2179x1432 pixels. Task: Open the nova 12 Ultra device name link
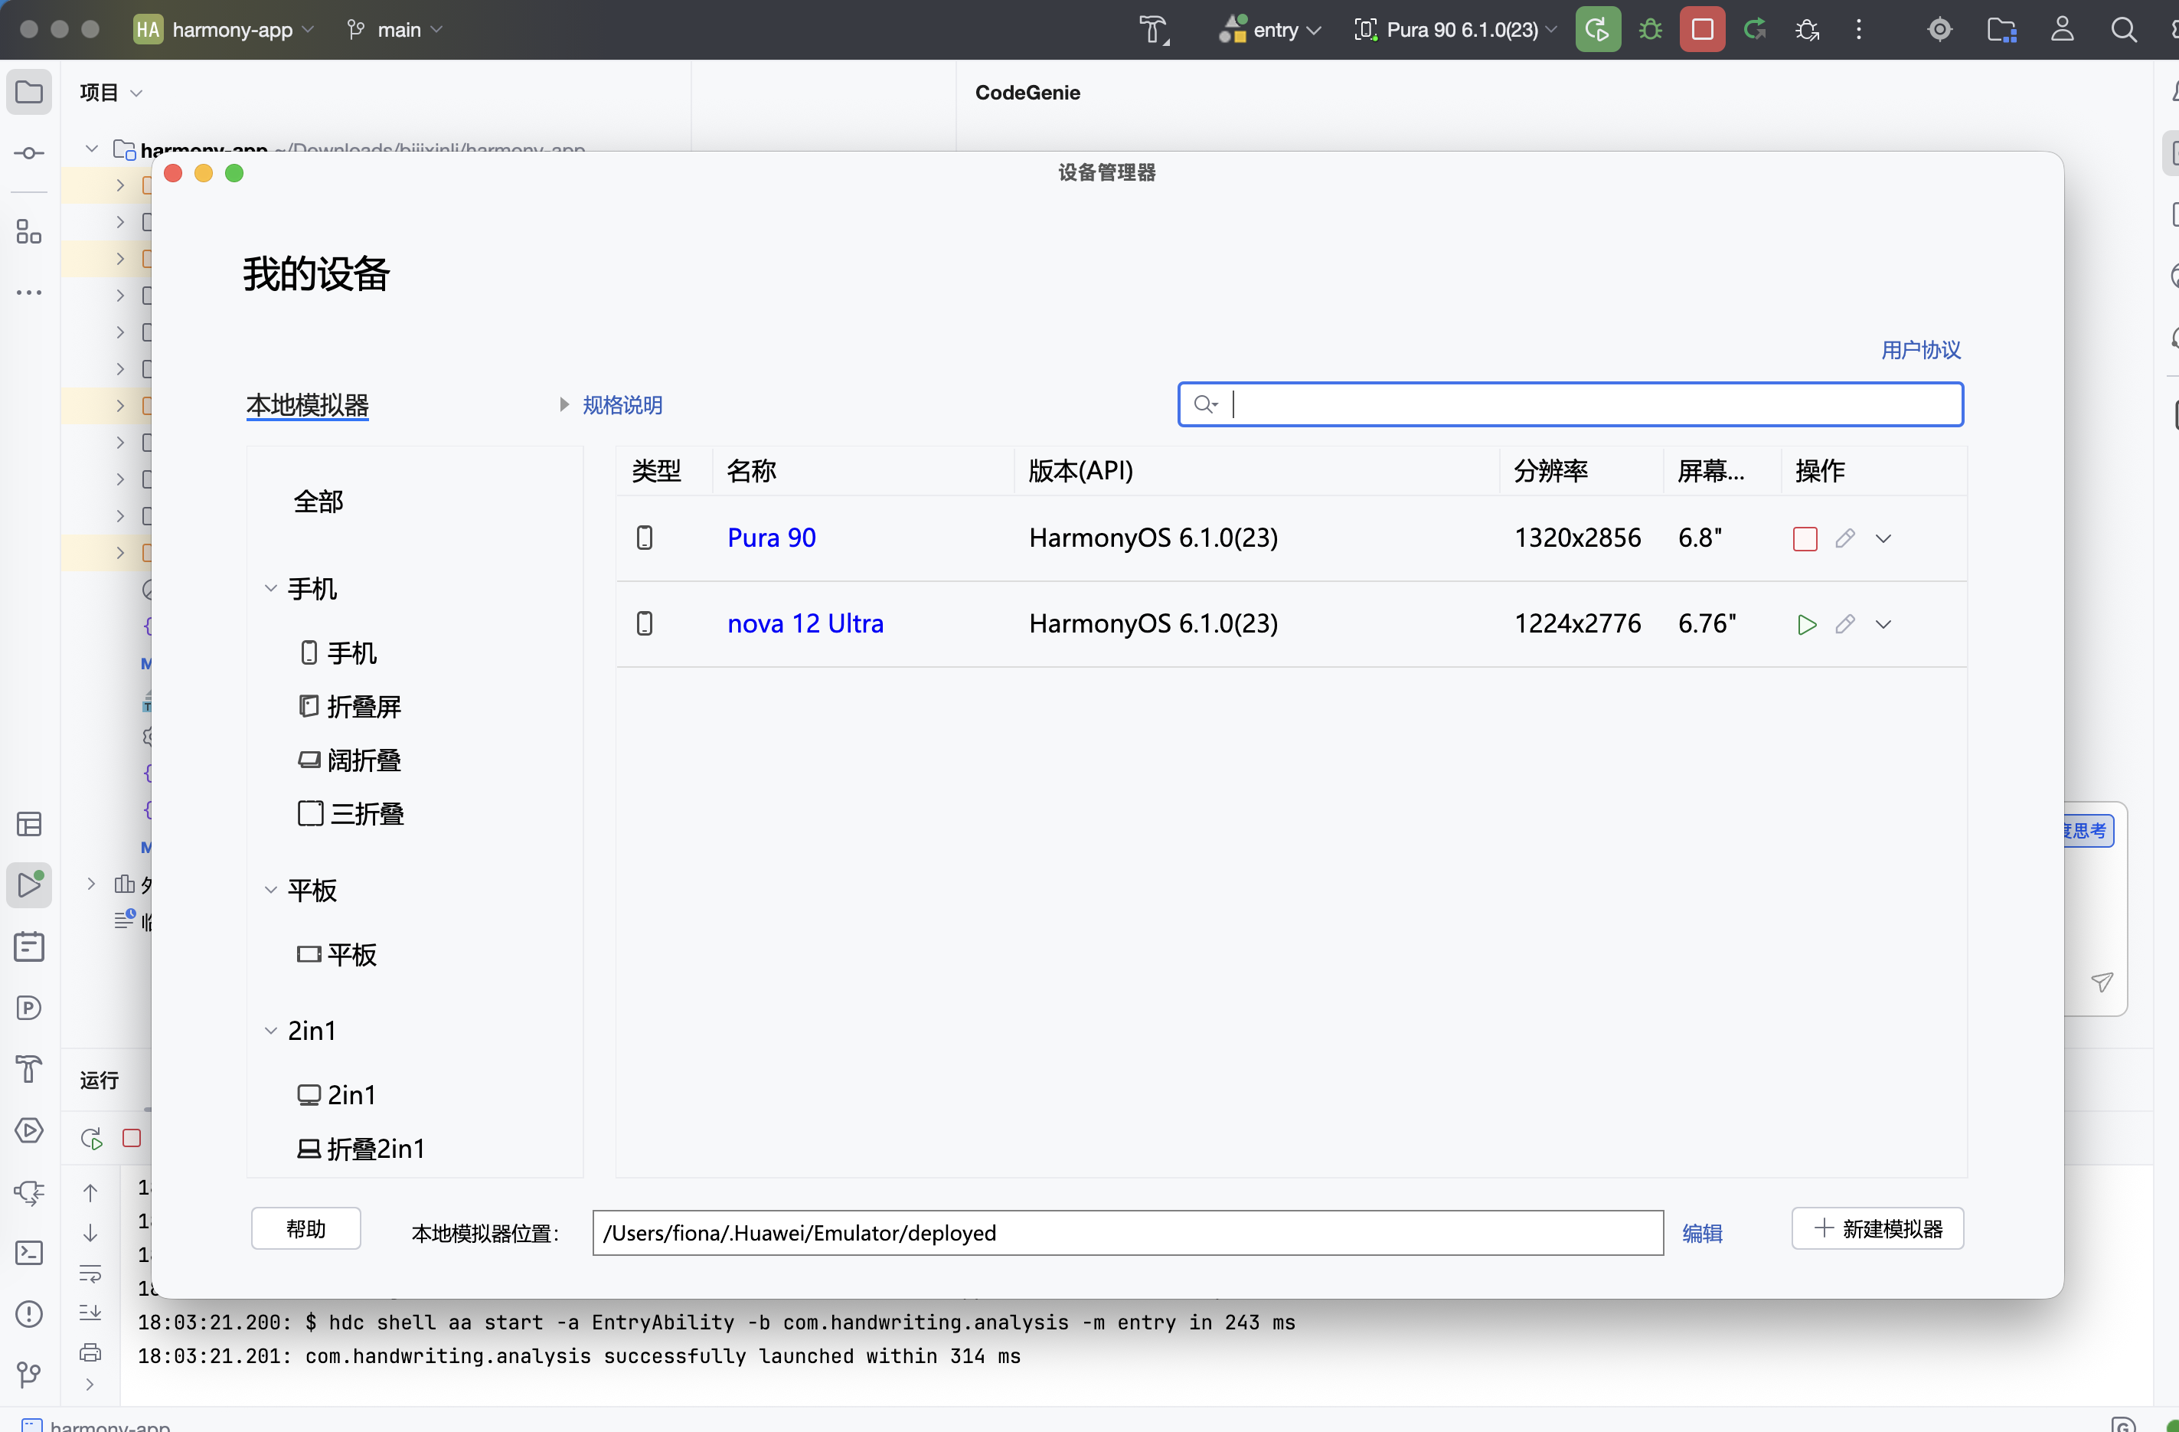805,624
